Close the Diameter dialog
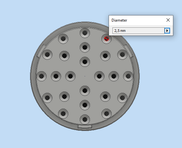 [x=168, y=20]
